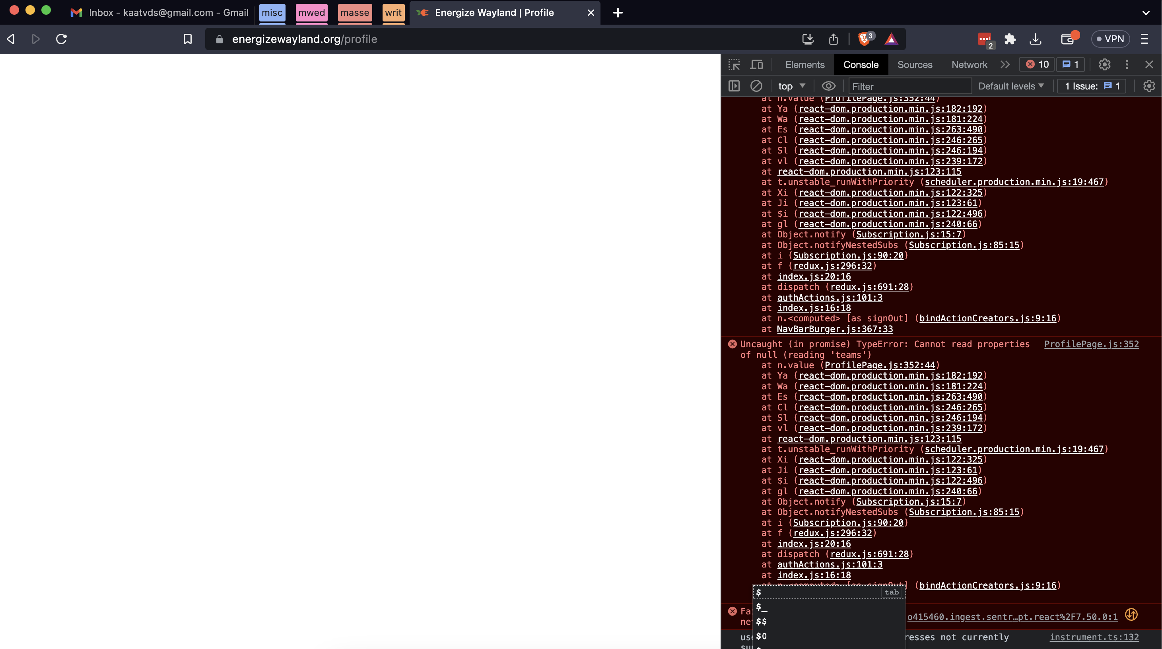Image resolution: width=1162 pixels, height=649 pixels.
Task: Toggle the console sidebar panel
Action: click(734, 85)
